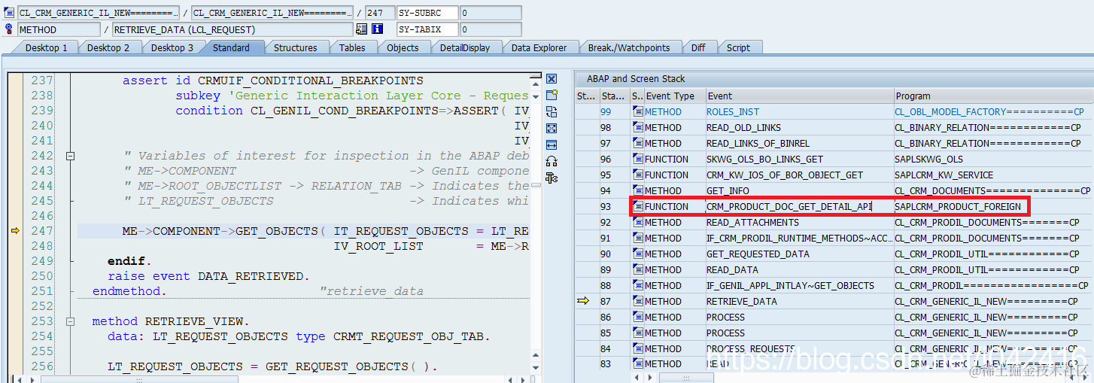Open the Diff tab

698,47
